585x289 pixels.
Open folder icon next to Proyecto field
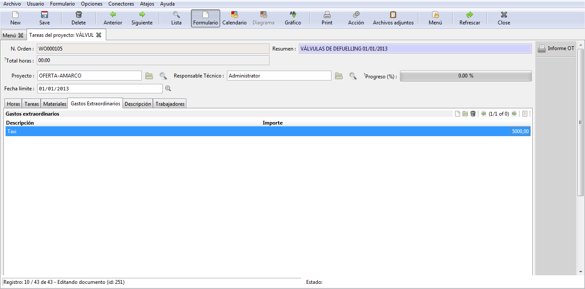click(x=149, y=76)
